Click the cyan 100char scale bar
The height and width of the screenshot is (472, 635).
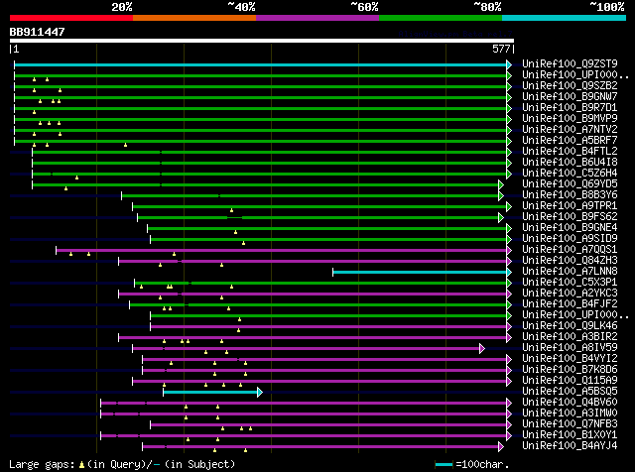(444, 465)
